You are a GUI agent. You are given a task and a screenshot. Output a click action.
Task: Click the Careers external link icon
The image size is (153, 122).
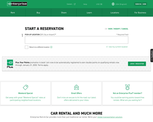coord(75,4)
